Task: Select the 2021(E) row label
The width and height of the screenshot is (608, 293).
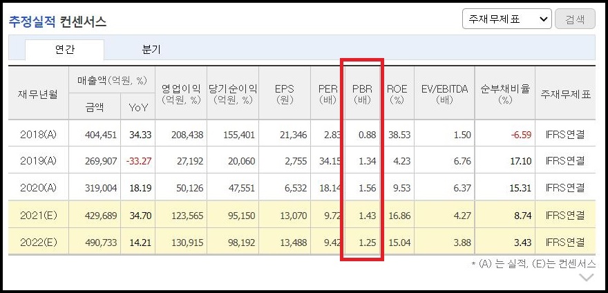Action: tap(38, 216)
